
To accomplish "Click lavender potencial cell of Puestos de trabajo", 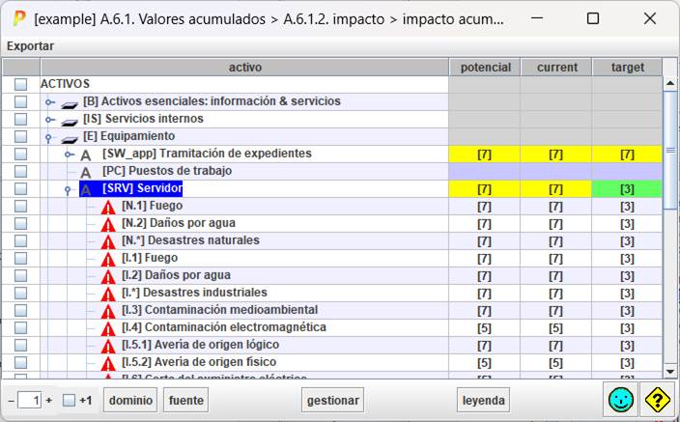I will 485,171.
